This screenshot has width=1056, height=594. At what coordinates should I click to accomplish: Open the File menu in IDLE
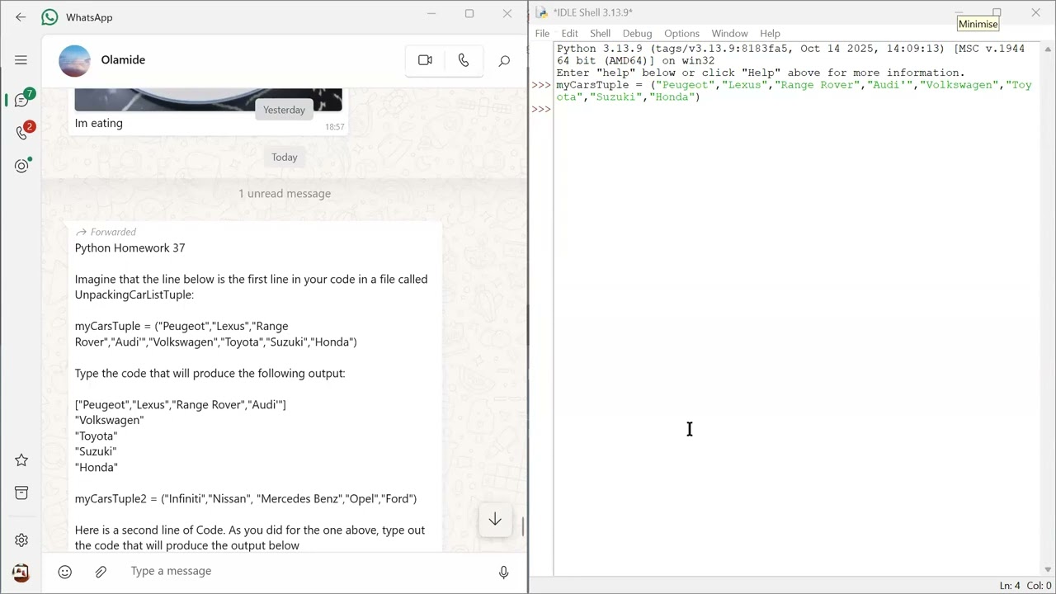tap(542, 34)
